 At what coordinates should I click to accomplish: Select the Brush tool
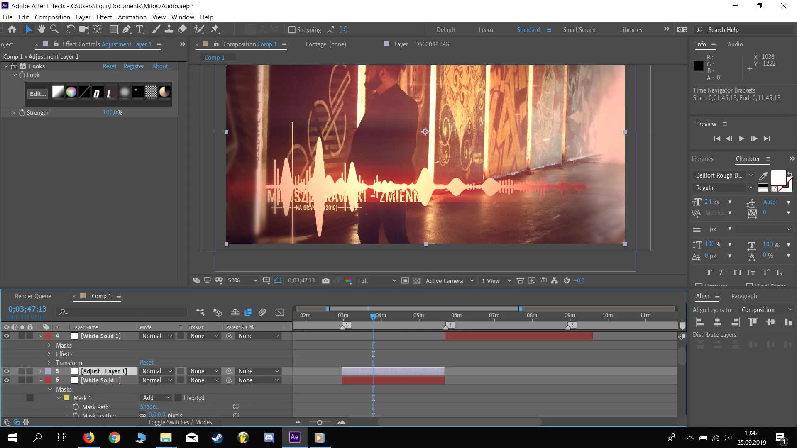156,29
